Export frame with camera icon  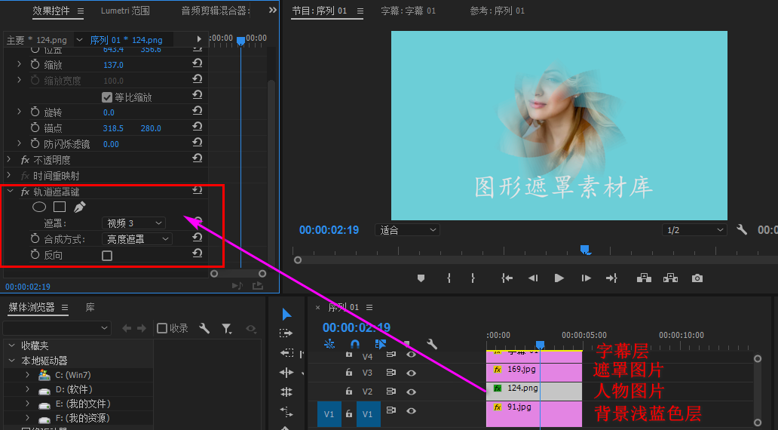pyautogui.click(x=697, y=278)
